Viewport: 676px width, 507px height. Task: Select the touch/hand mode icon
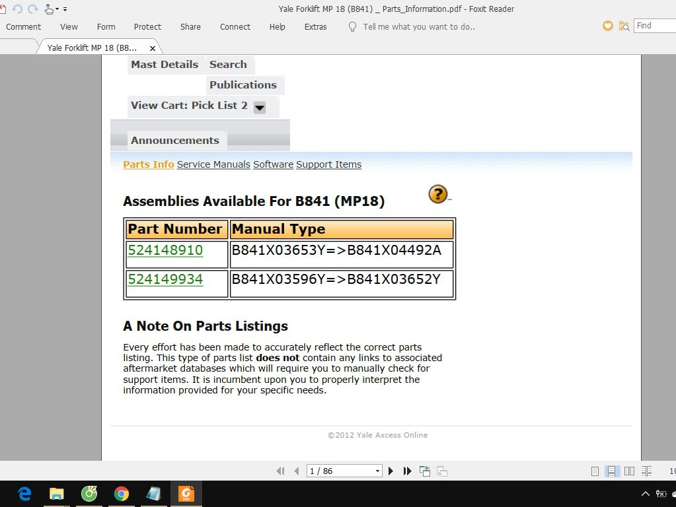[x=49, y=9]
